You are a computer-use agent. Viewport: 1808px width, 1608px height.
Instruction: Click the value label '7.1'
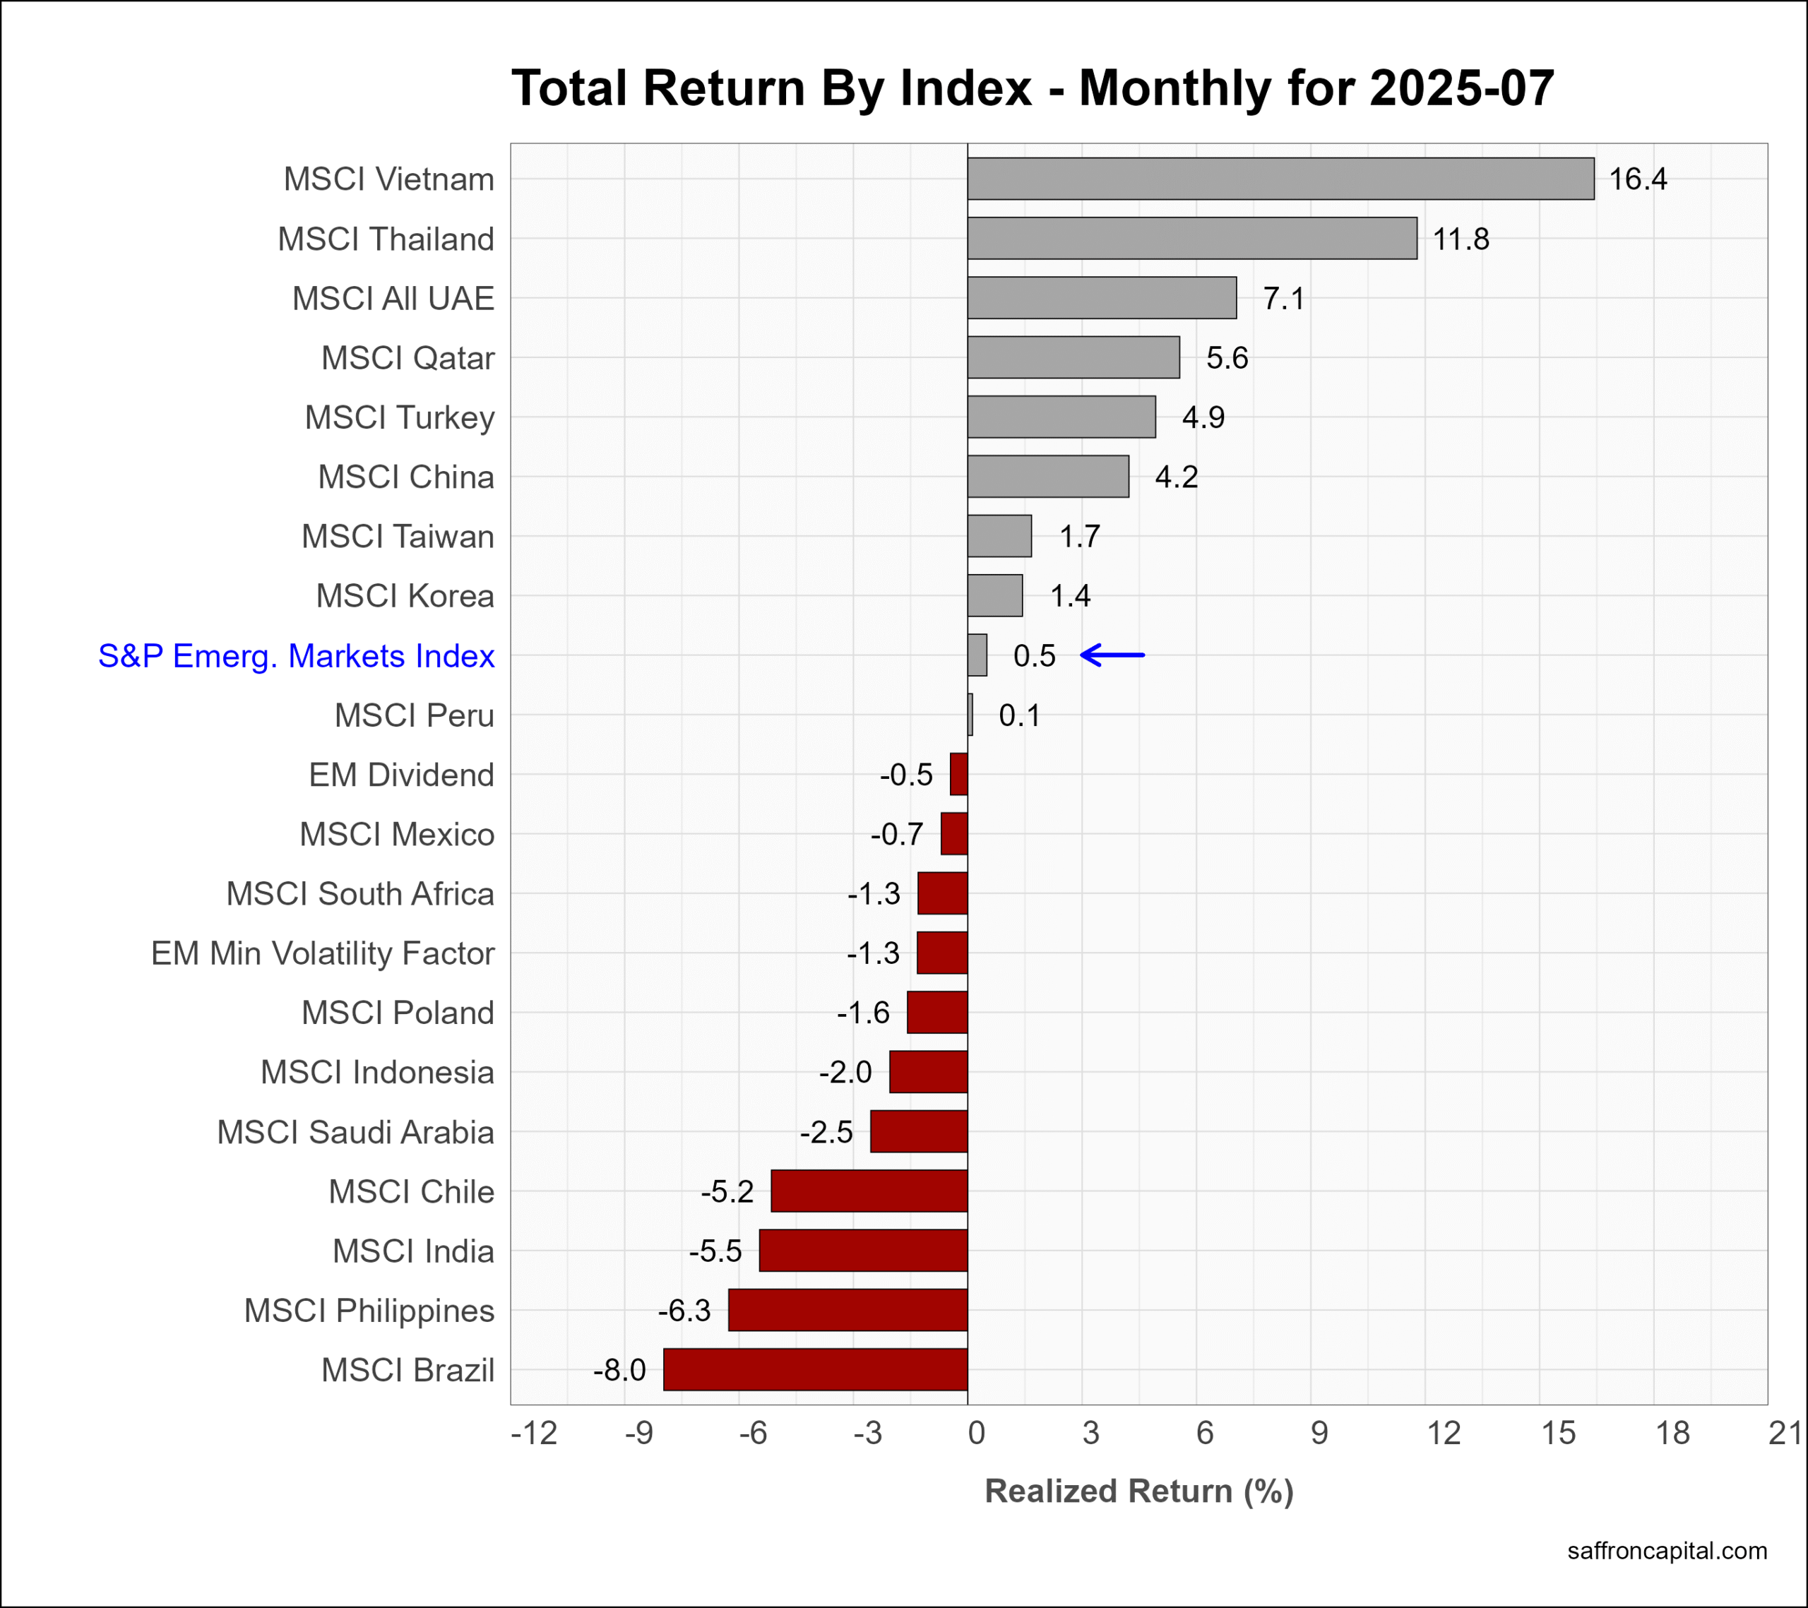pyautogui.click(x=1283, y=299)
